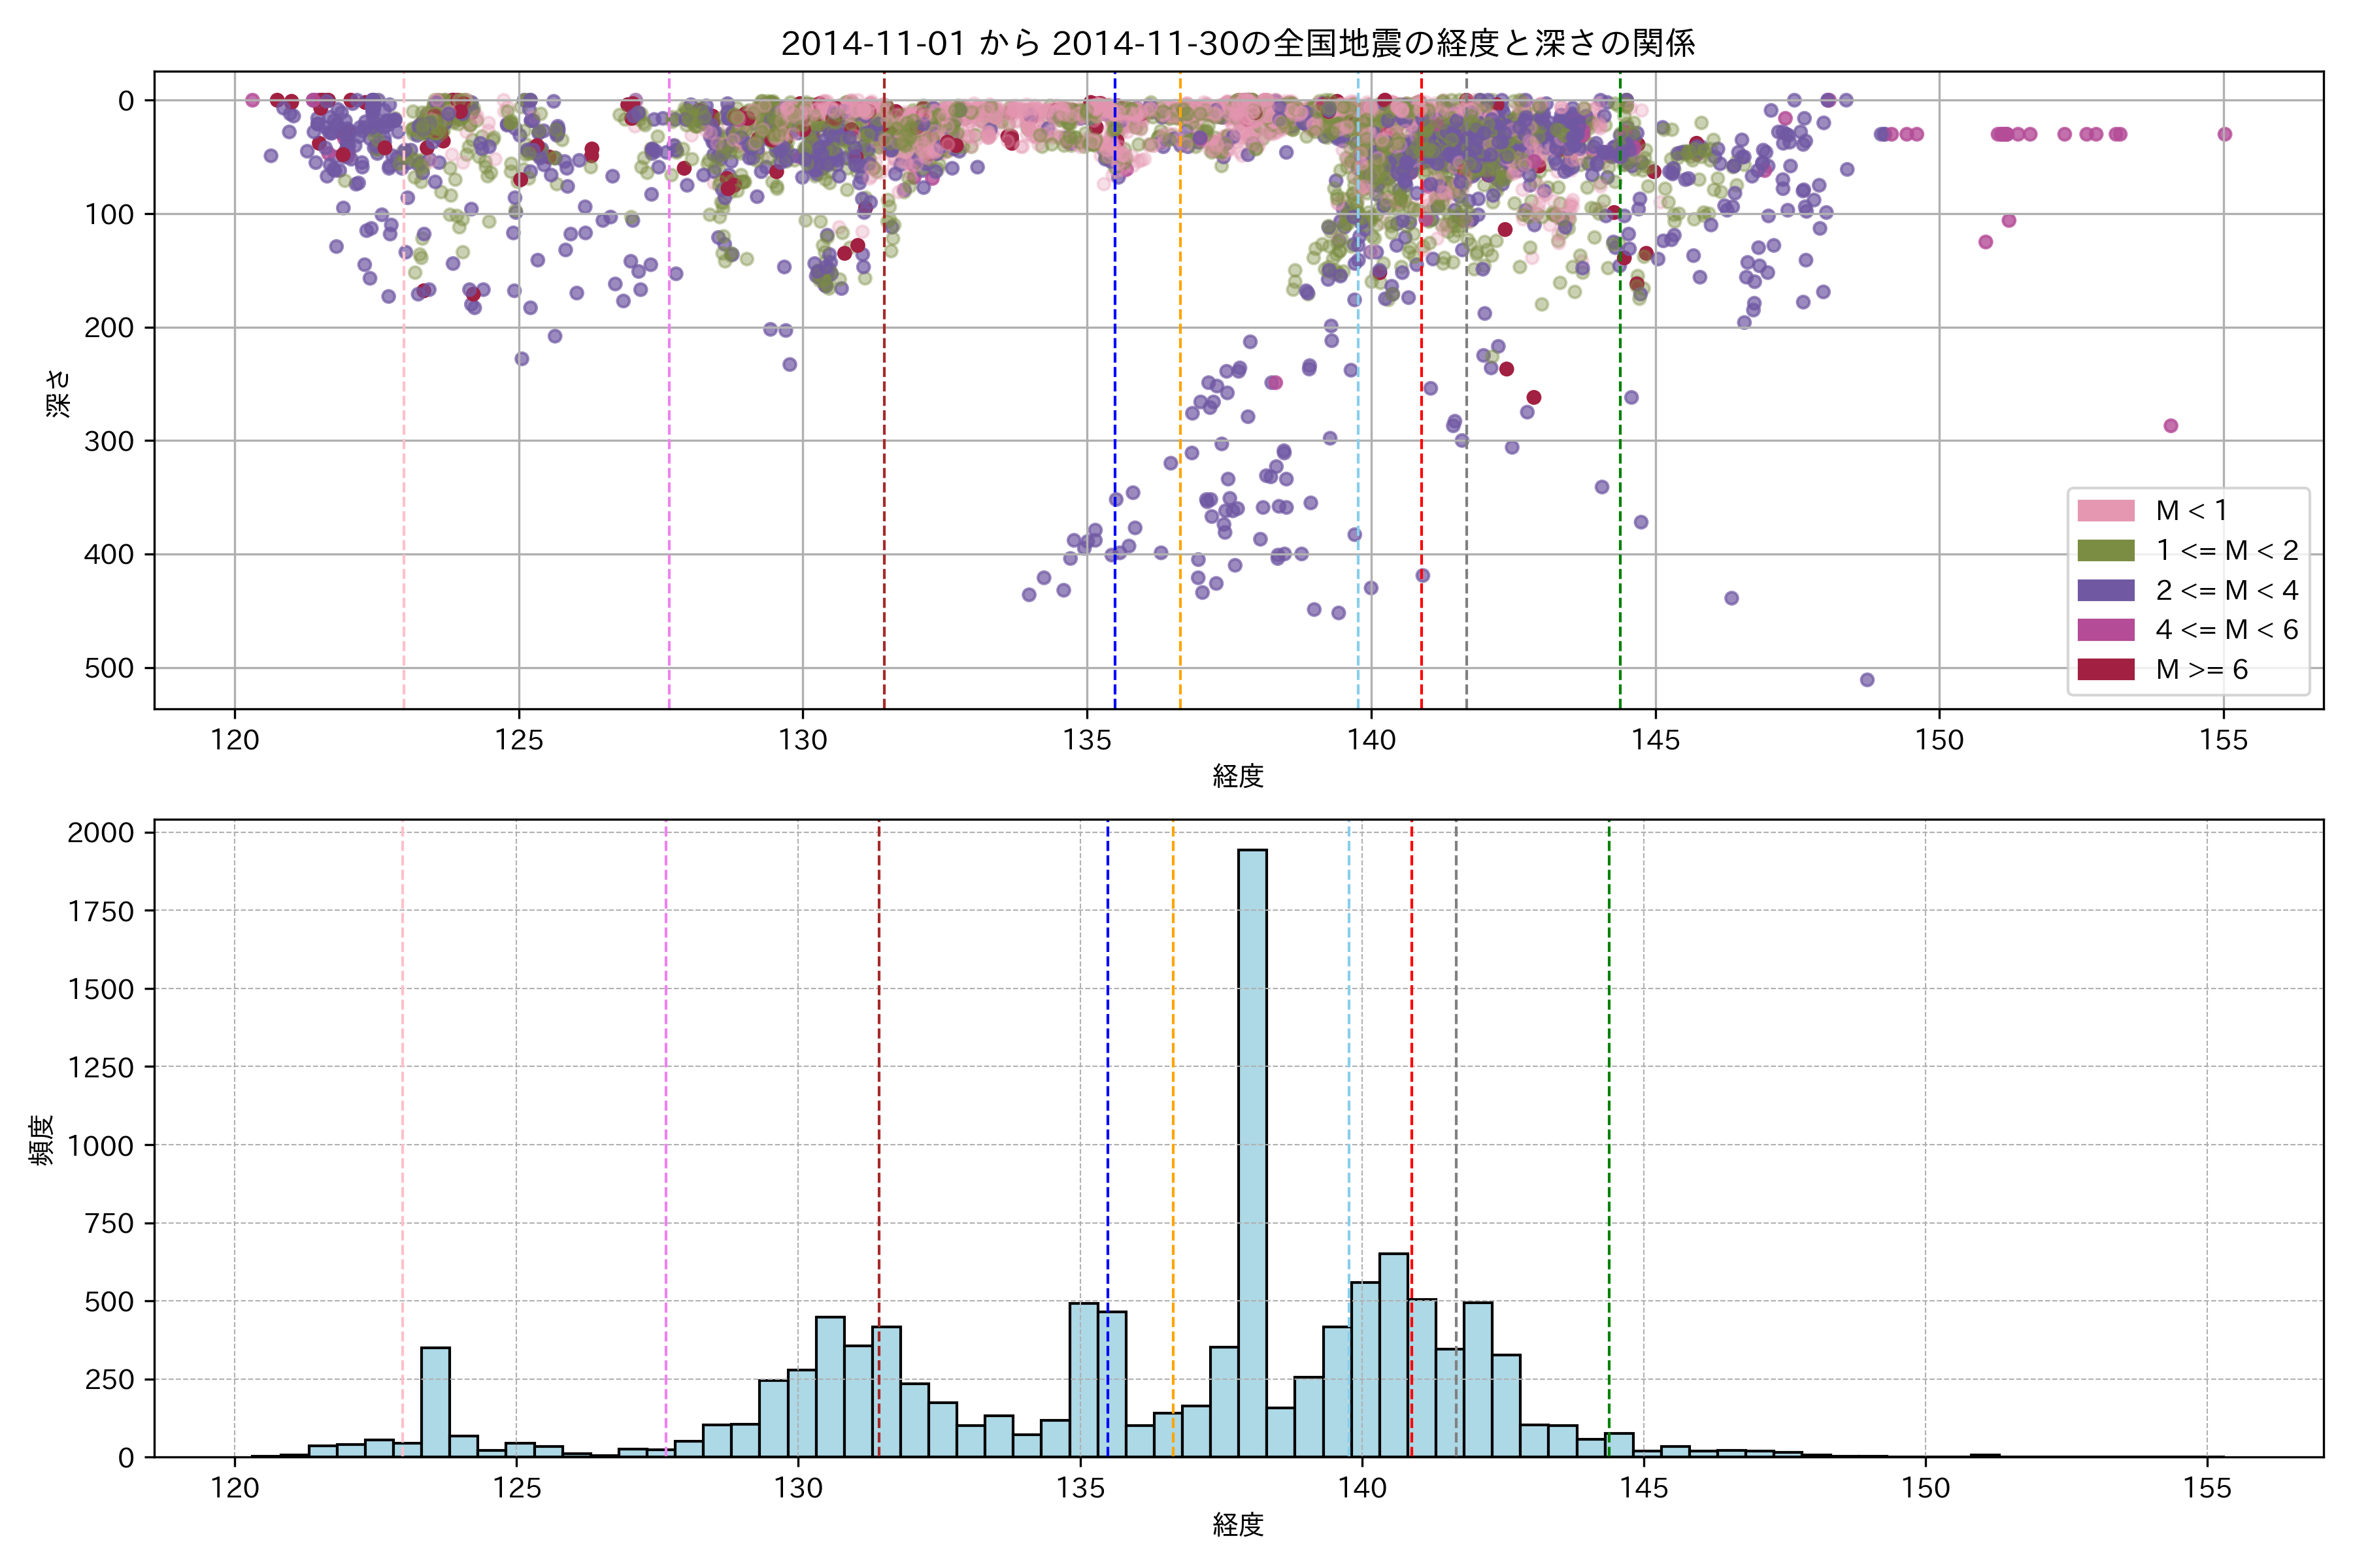Image resolution: width=2353 pixels, height=1568 pixels.
Task: Click the crimson M >= 6 legend swatch
Action: tap(2105, 669)
